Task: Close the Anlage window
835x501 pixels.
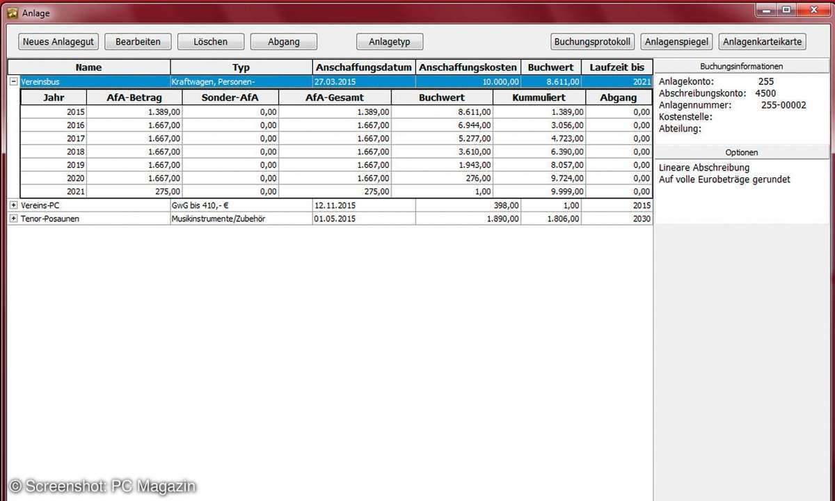Action: click(812, 9)
